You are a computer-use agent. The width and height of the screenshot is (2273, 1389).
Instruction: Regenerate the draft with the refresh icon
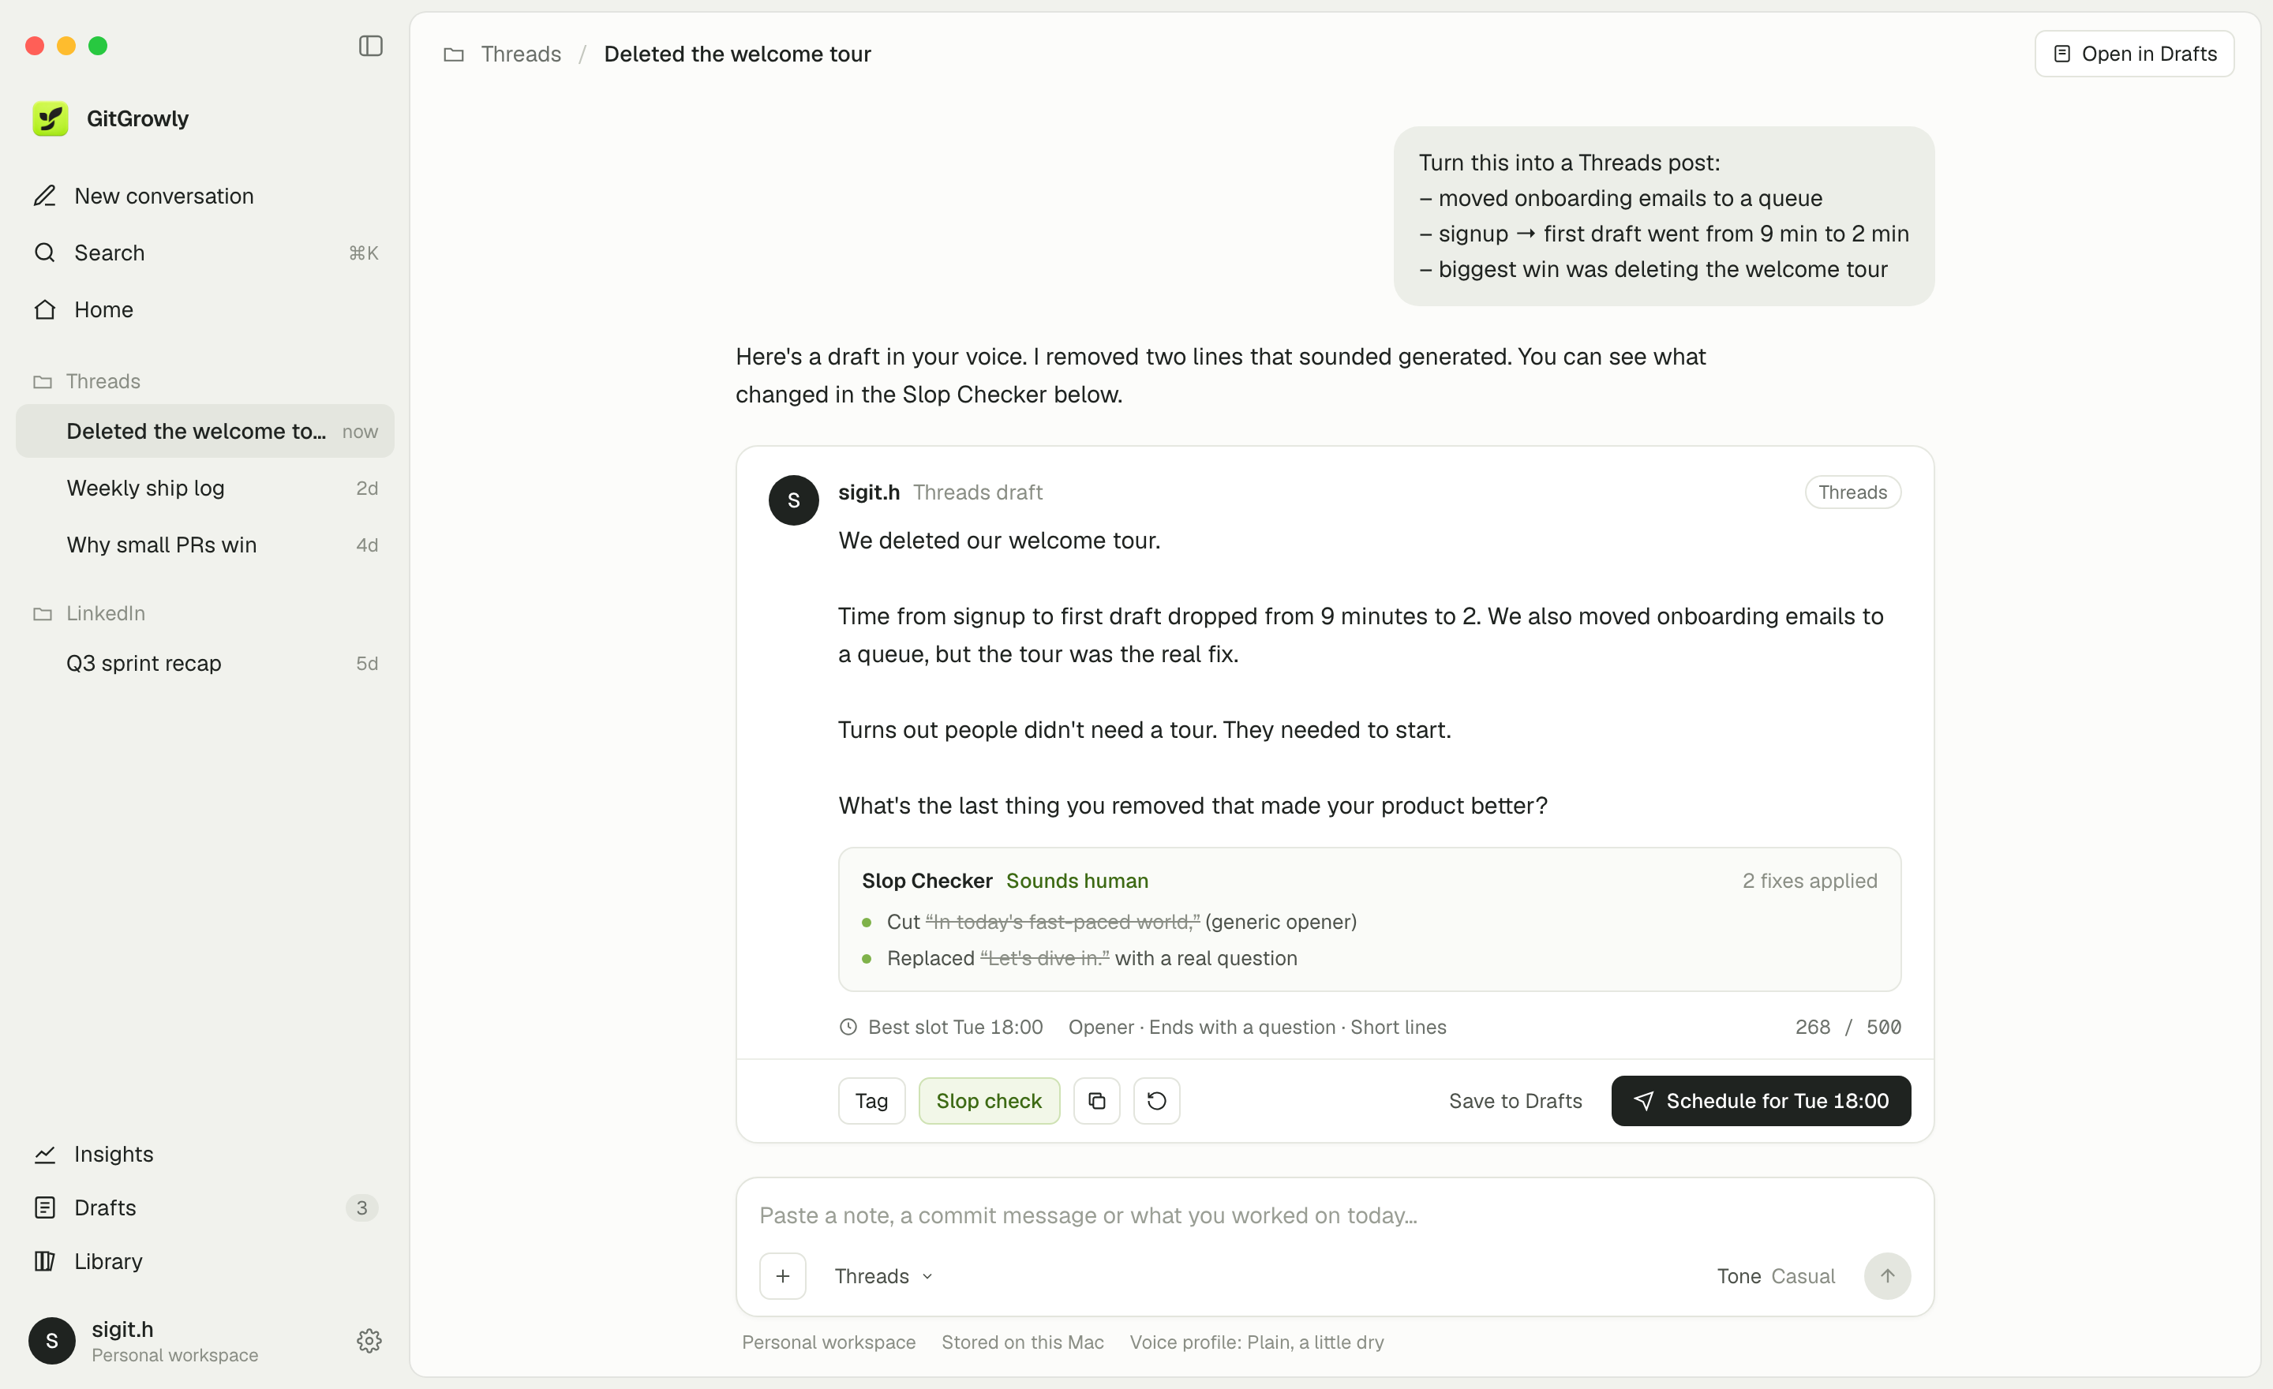pyautogui.click(x=1157, y=1101)
